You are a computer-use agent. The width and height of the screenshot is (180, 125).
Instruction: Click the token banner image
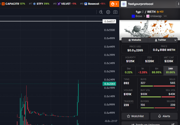click(150, 29)
